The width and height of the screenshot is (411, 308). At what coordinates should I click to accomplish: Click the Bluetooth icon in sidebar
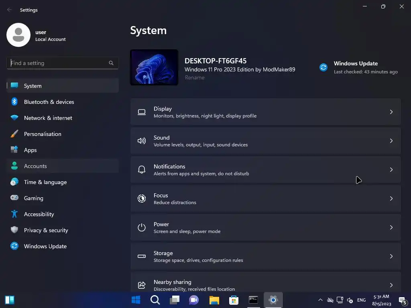14,101
